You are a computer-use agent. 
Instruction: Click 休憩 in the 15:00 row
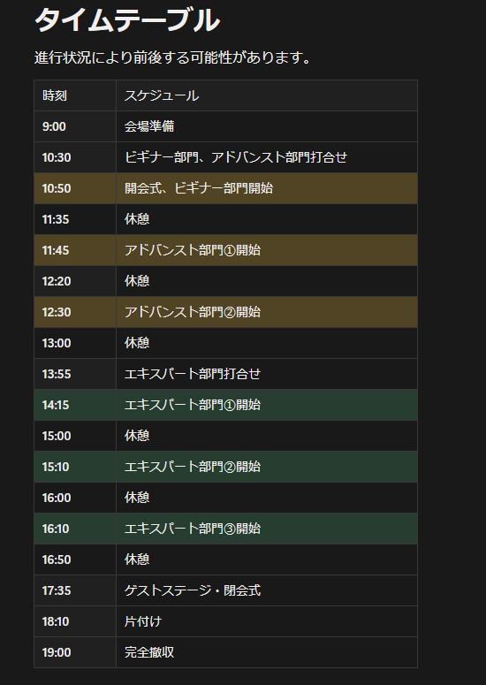[267, 436]
